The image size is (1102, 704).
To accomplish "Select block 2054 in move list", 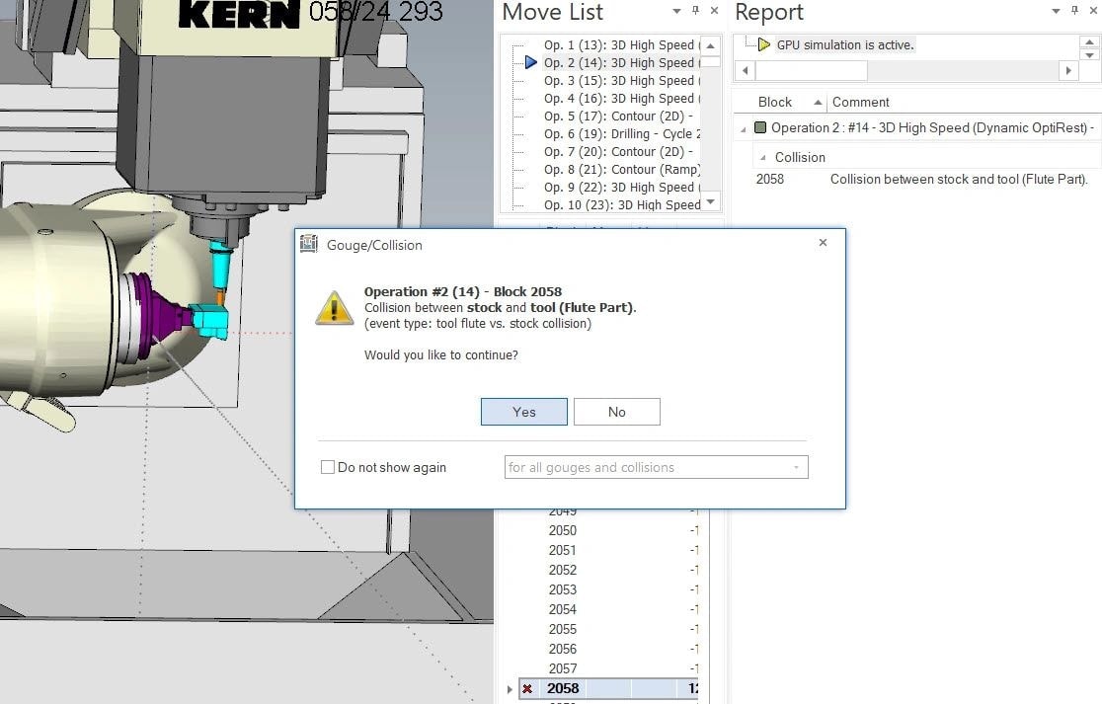I will [562, 609].
